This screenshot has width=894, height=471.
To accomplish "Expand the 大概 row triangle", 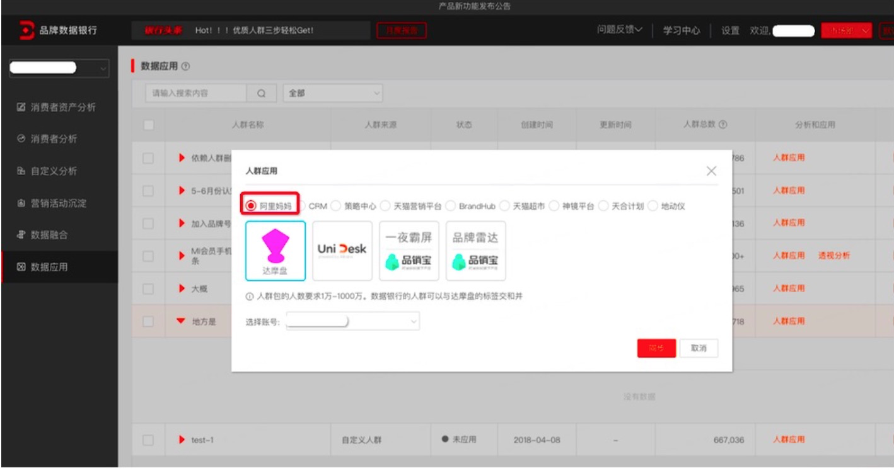I will click(x=182, y=289).
